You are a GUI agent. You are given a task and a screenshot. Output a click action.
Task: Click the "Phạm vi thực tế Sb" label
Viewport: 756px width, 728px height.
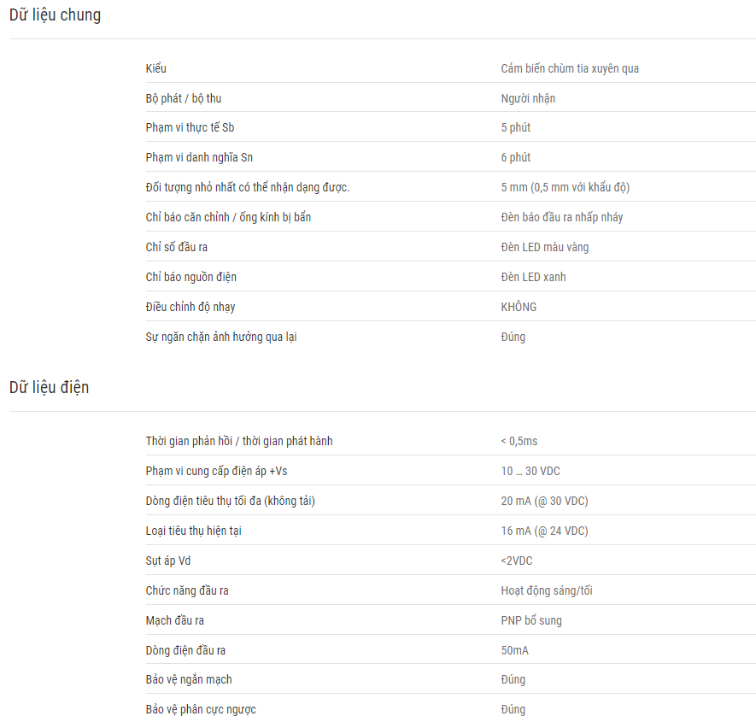190,128
